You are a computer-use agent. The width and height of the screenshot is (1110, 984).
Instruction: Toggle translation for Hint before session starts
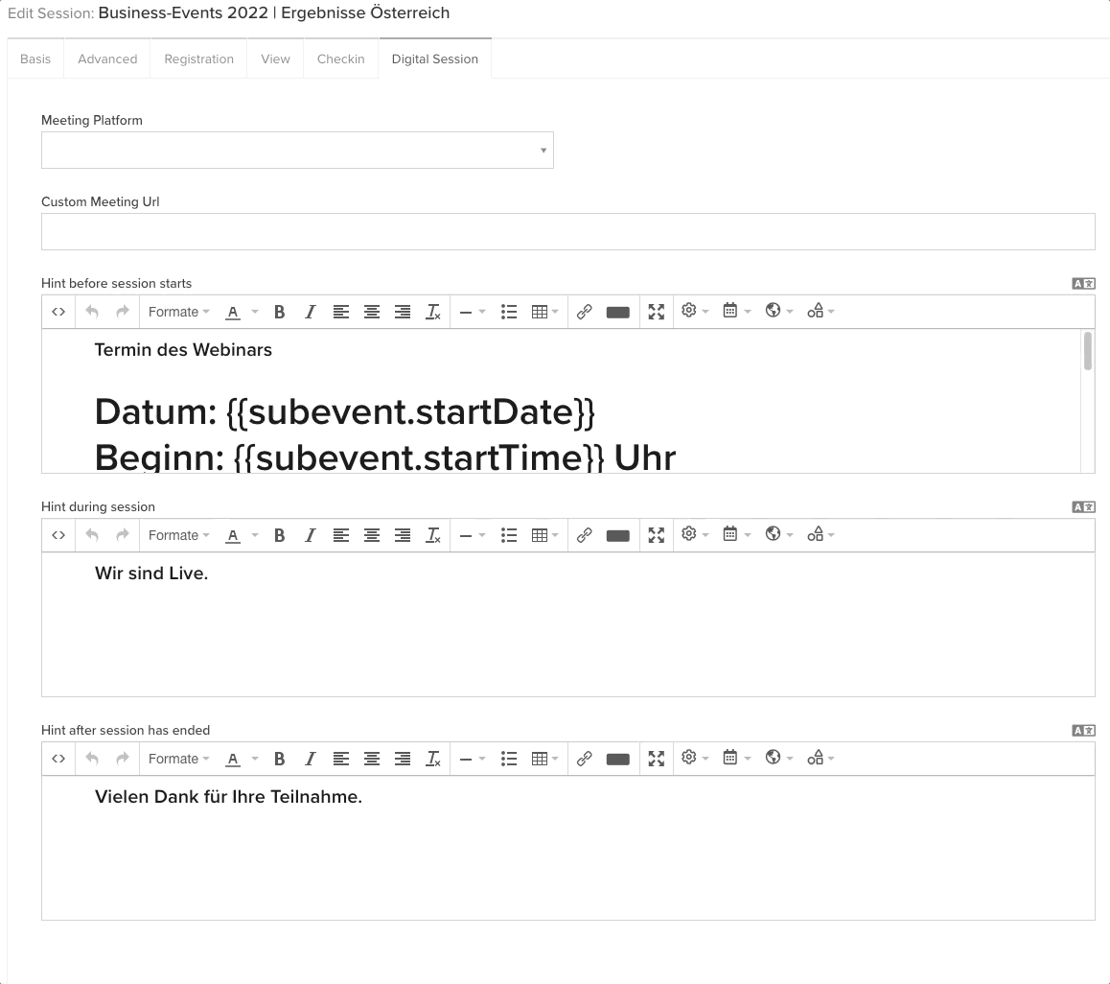(1083, 283)
